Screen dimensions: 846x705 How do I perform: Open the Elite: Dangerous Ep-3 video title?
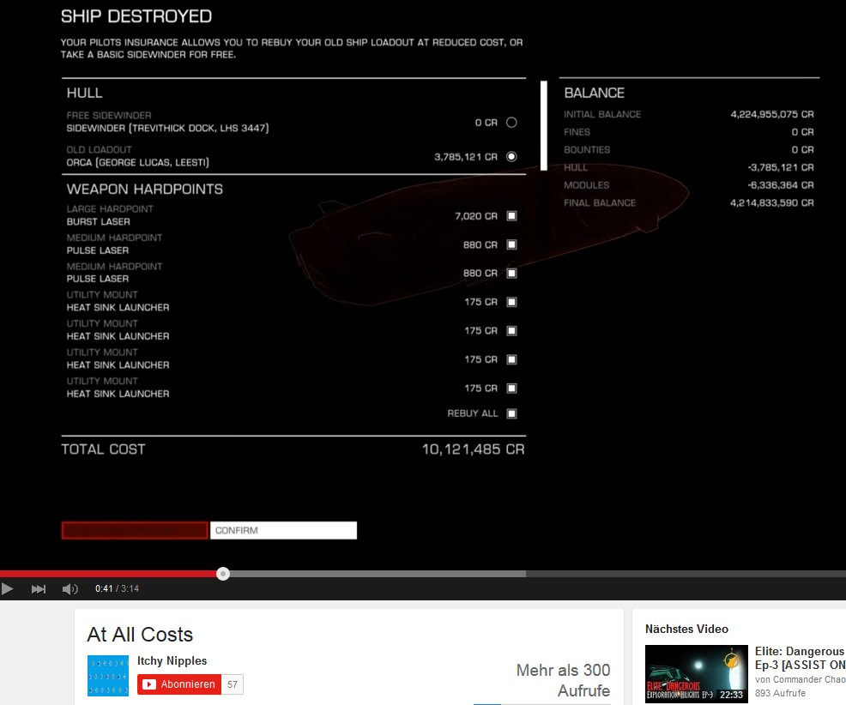(801, 658)
